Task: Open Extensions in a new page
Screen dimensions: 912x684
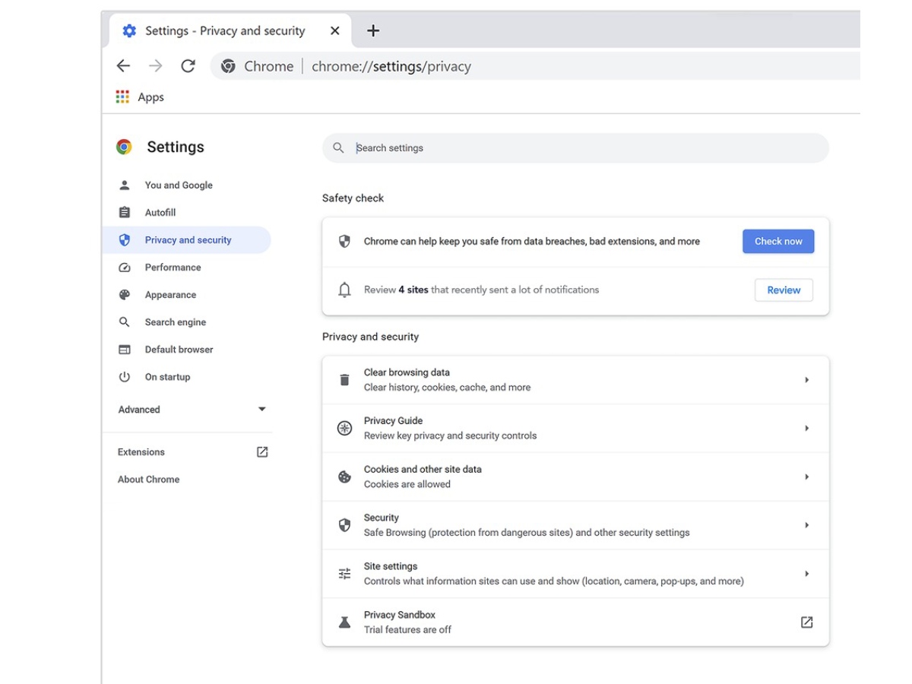Action: 261,451
